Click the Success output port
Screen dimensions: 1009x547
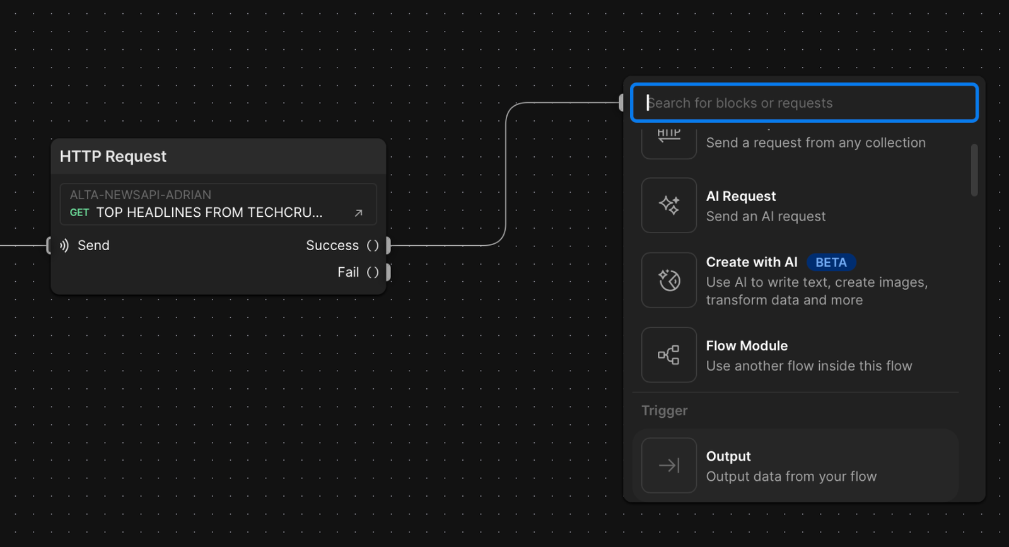(388, 245)
